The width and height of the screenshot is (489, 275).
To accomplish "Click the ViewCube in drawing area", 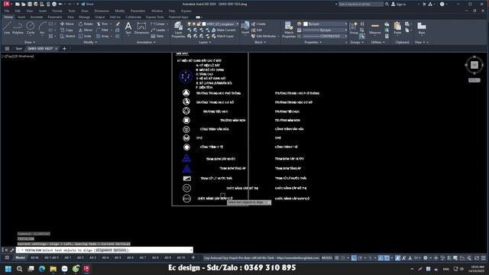I will pos(474,65).
